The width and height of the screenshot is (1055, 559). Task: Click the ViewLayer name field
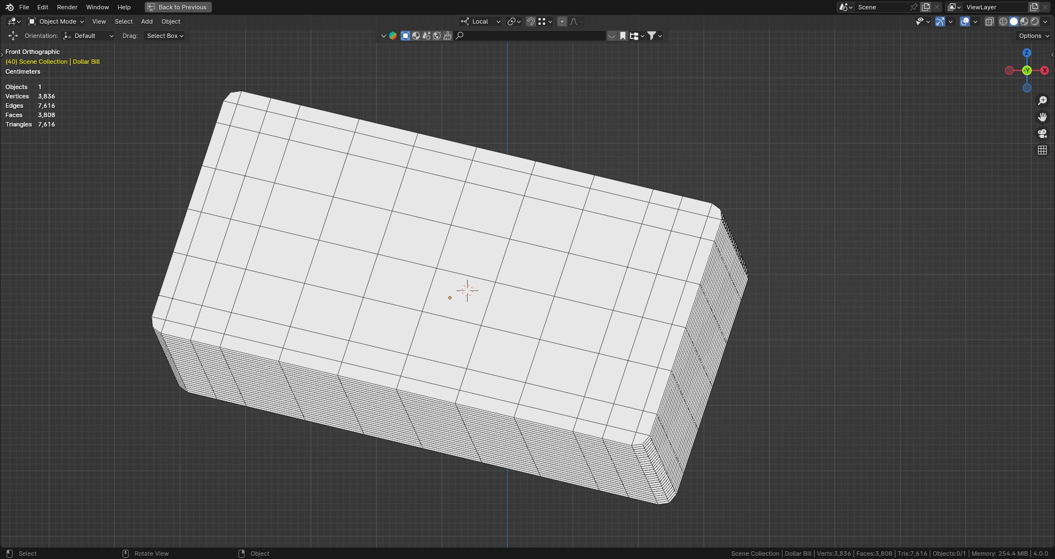pyautogui.click(x=996, y=7)
